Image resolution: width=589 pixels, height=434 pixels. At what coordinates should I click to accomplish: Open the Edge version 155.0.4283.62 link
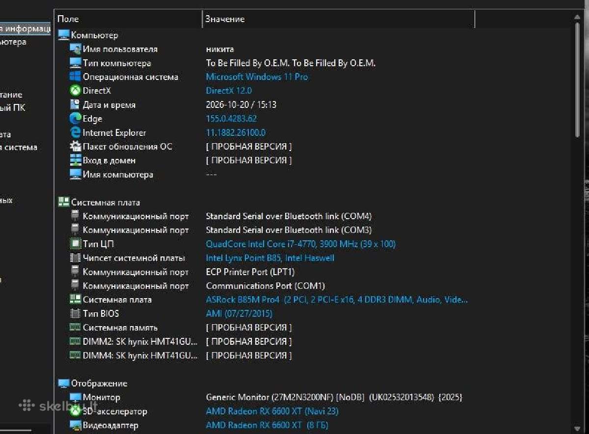pyautogui.click(x=231, y=119)
